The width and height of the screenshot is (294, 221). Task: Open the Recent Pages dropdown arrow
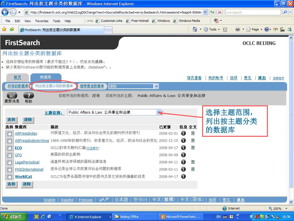pyautogui.click(x=19, y=13)
